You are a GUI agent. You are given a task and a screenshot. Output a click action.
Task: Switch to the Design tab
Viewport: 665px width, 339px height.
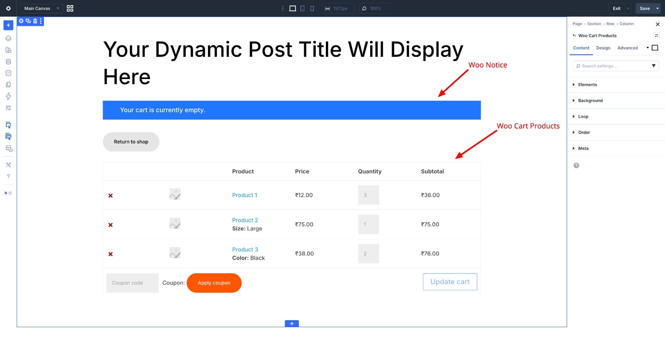(603, 48)
